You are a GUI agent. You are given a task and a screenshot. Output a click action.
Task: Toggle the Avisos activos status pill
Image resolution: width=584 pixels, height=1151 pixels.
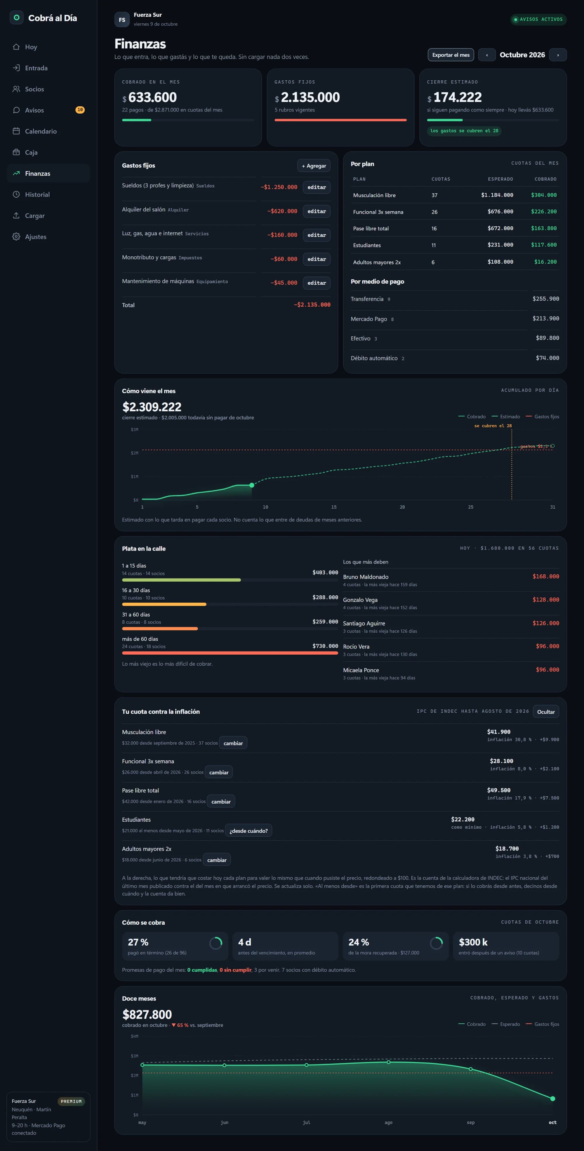(x=538, y=19)
